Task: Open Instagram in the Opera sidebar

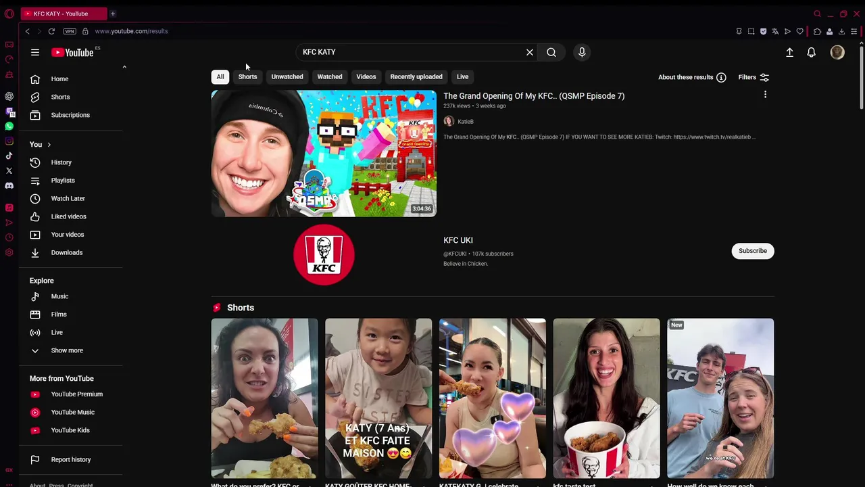Action: (x=9, y=141)
